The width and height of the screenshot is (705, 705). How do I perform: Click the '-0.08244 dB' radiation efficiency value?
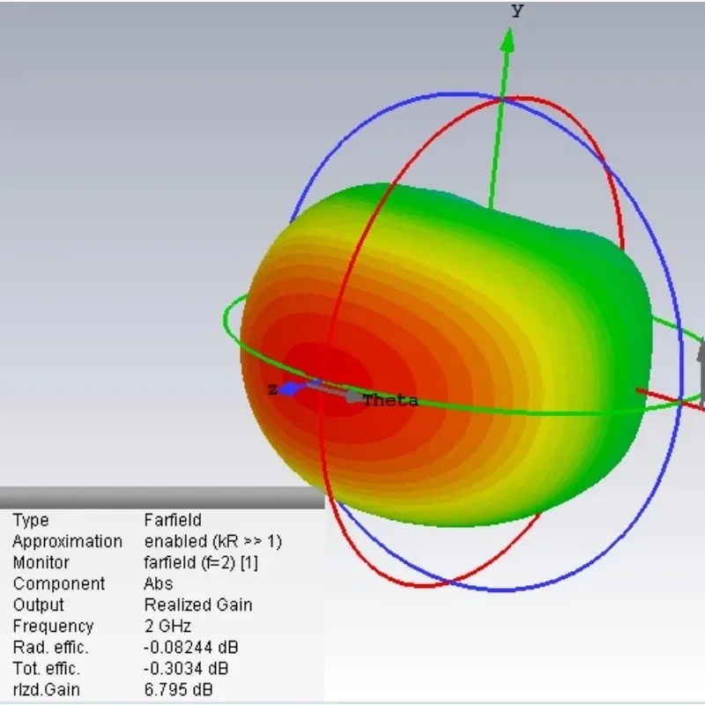coord(191,648)
